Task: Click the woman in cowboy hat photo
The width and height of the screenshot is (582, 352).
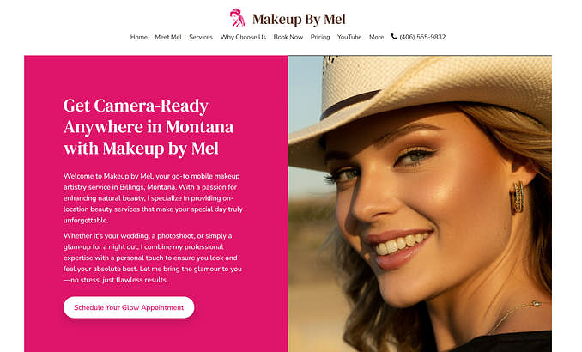Action: [420, 203]
